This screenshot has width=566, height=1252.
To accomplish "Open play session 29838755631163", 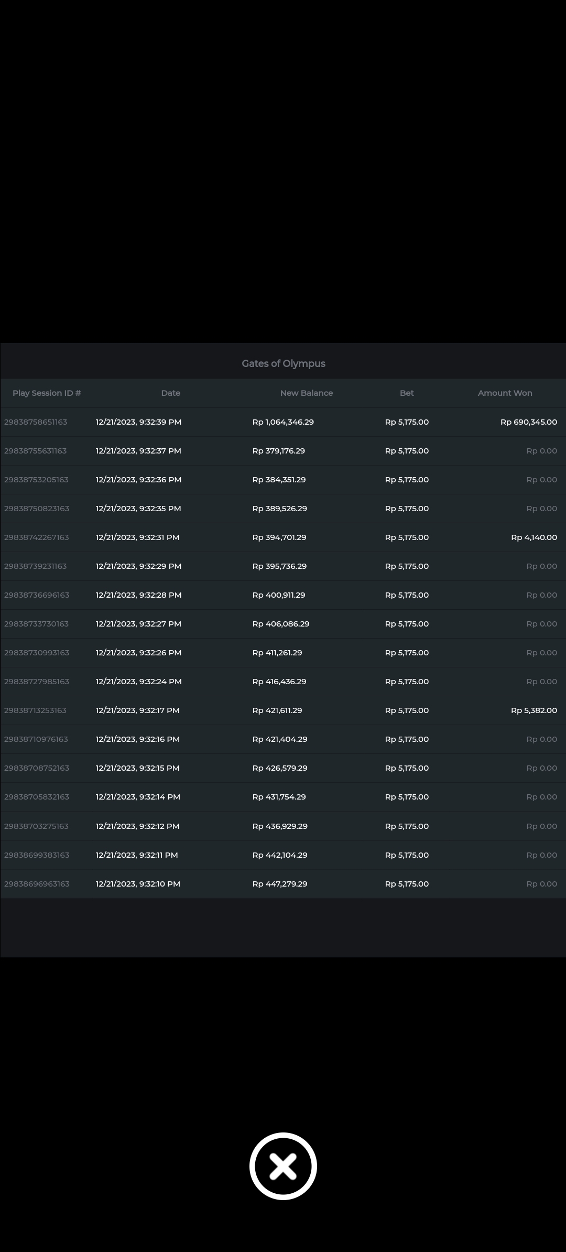I will coord(36,451).
